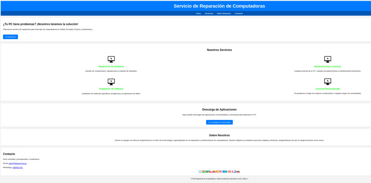This screenshot has height=183, width=371.
Task: Select the Argentina flag icon
Action: (x=200, y=172)
